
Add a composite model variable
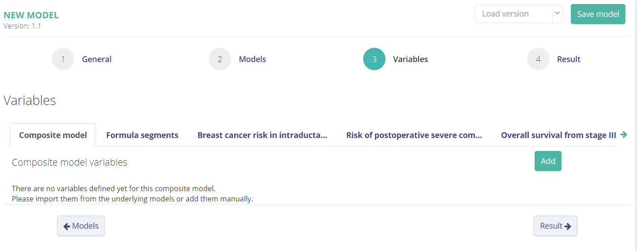pos(548,161)
